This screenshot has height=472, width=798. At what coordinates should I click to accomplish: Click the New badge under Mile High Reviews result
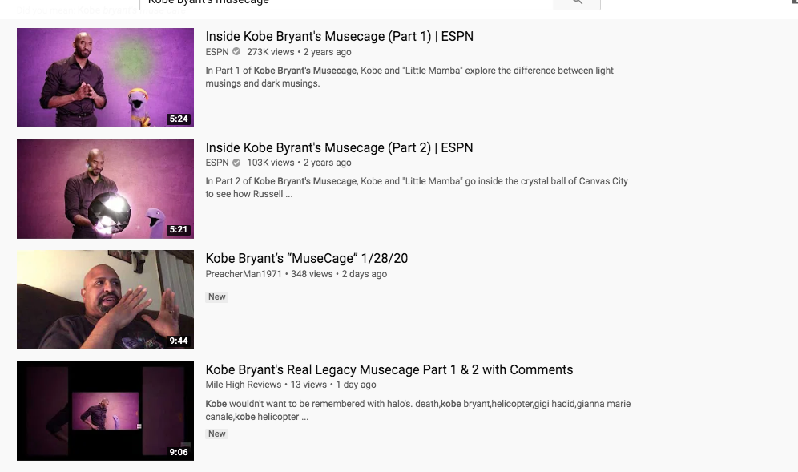(217, 434)
